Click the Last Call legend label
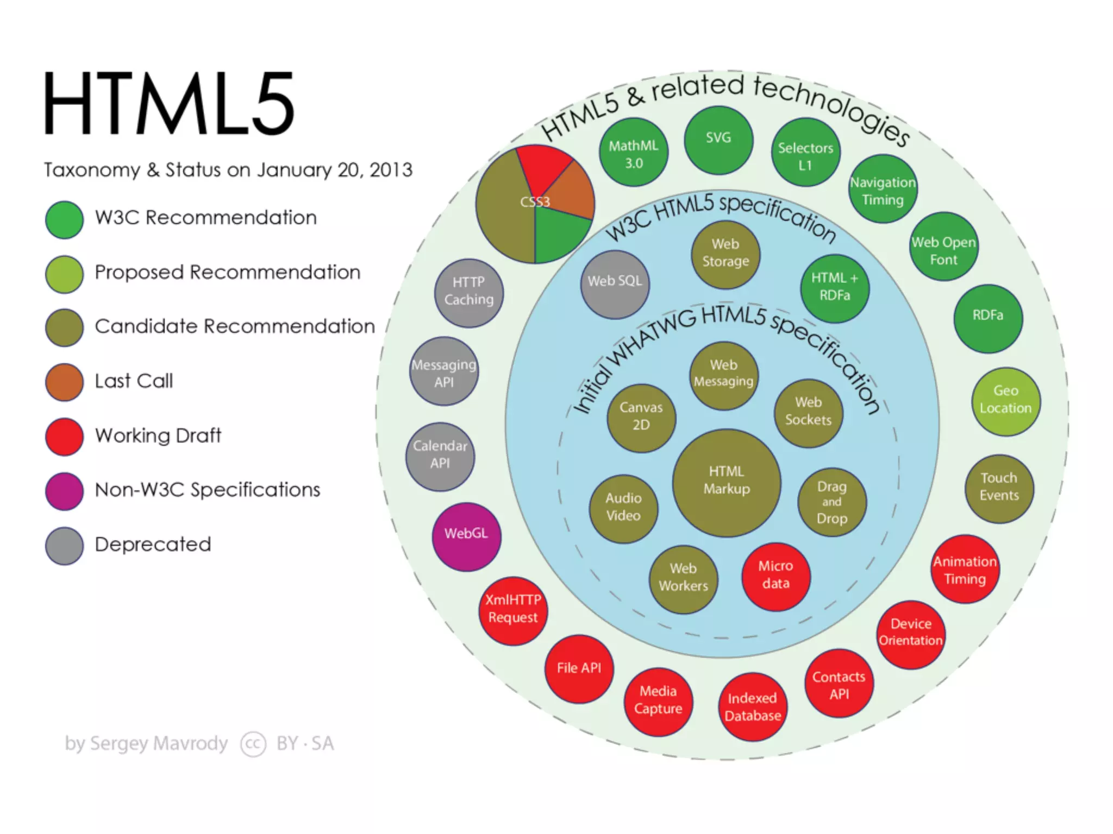The height and width of the screenshot is (834, 1113). pos(134,381)
